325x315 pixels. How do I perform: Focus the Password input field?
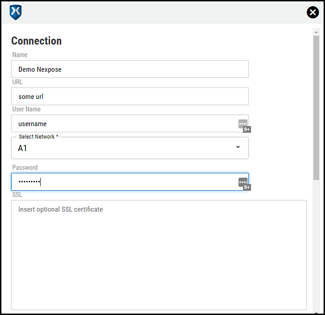pyautogui.click(x=123, y=182)
